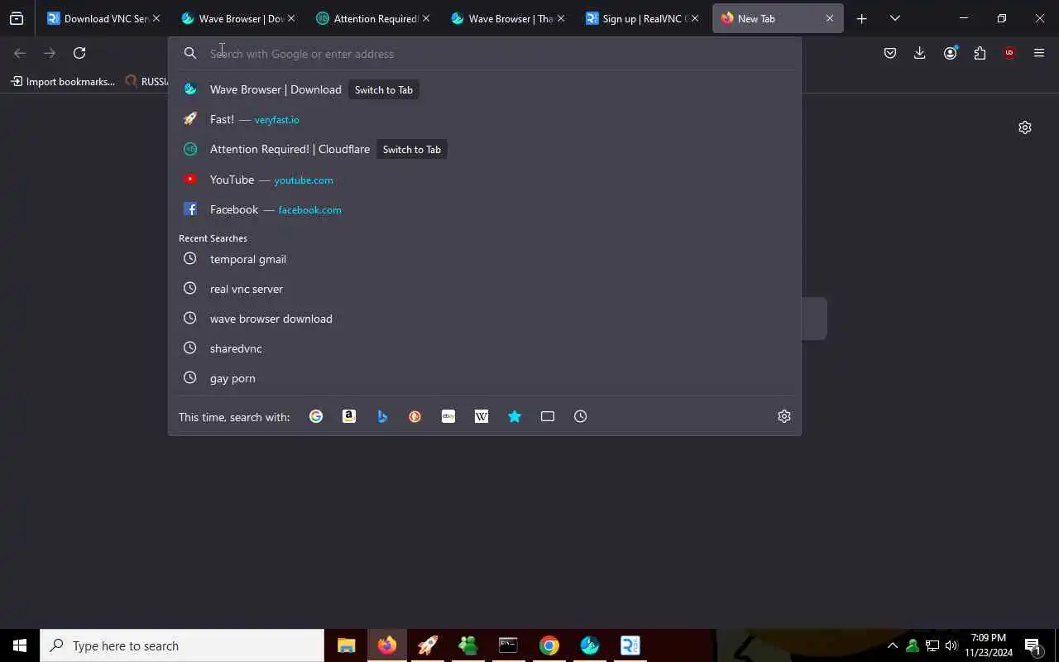The height and width of the screenshot is (662, 1059).
Task: Click the Windows taskbar search box
Action: coord(182,645)
